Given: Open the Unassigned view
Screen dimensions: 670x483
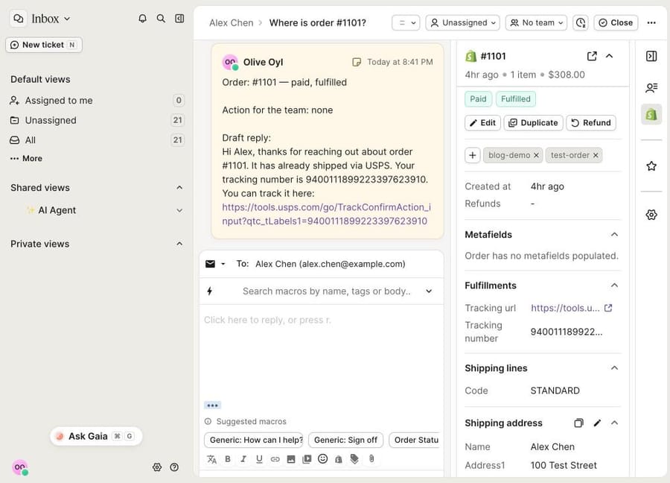Looking at the screenshot, I should pyautogui.click(x=97, y=120).
